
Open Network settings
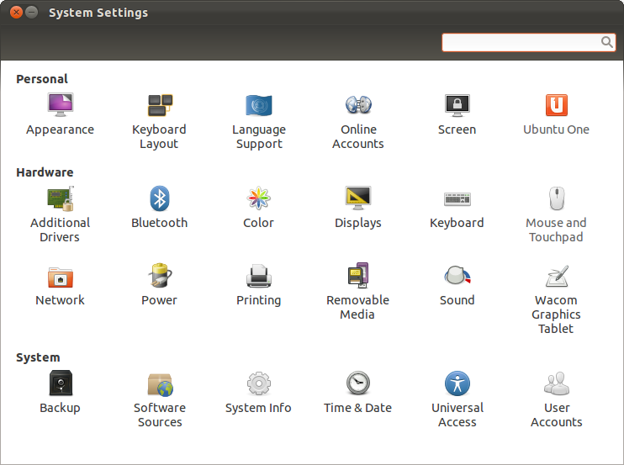60,277
